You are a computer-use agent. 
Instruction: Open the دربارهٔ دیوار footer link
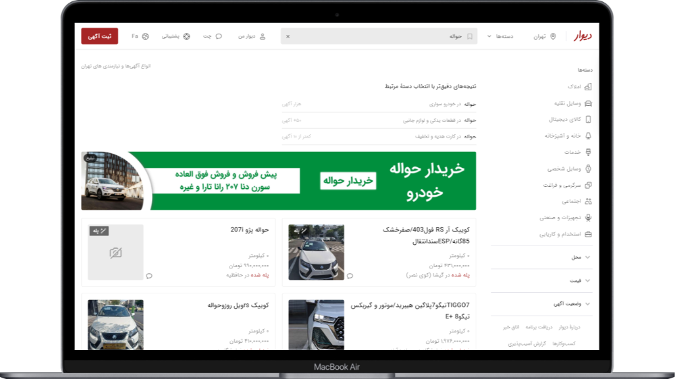tap(570, 327)
